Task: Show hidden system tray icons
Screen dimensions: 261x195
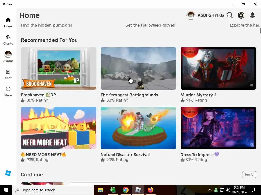Action: [210, 190]
